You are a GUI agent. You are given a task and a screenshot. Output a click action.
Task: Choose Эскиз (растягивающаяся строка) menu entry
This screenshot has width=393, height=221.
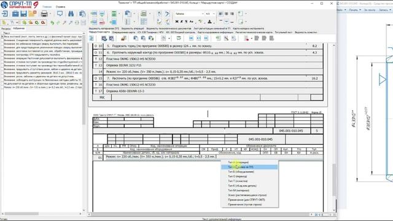pyautogui.click(x=249, y=195)
